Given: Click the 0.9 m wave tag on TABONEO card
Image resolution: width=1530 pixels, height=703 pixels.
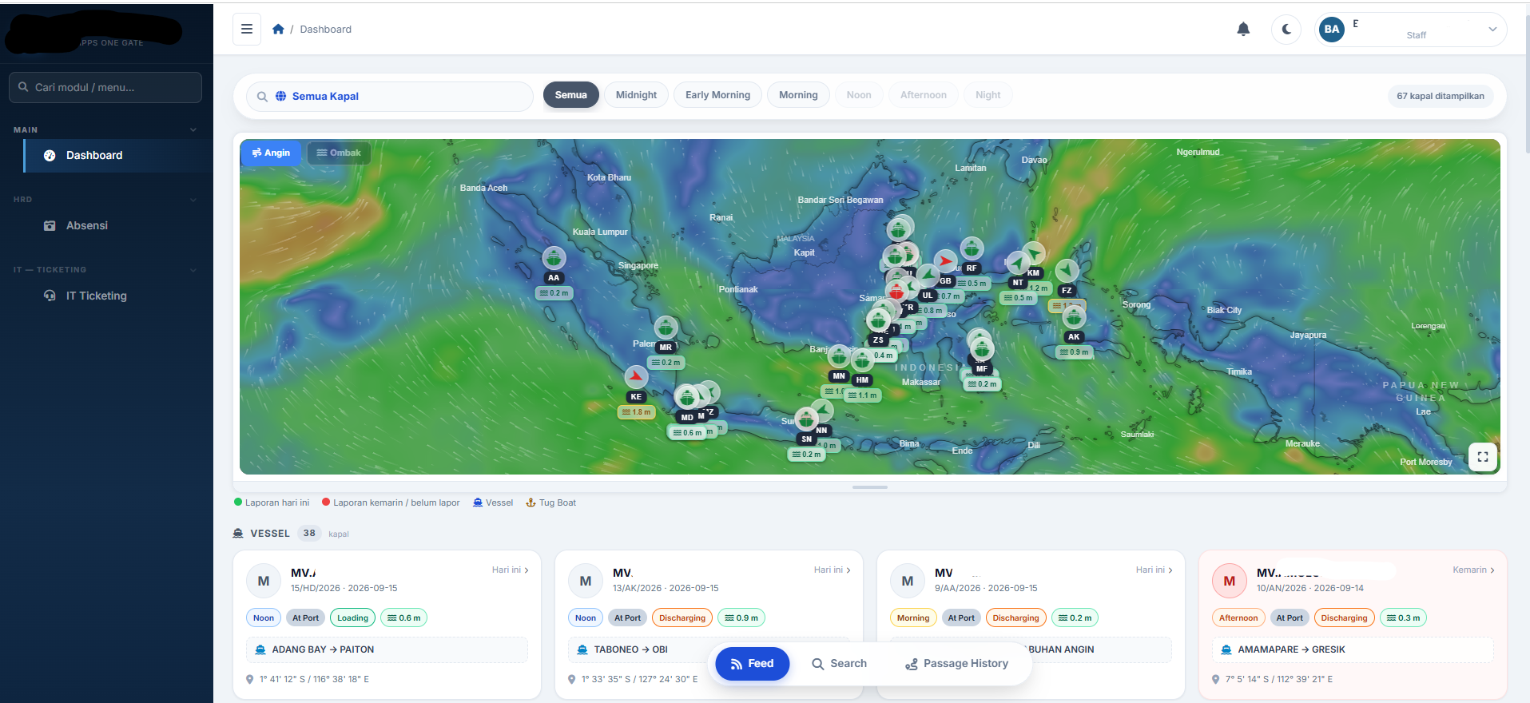Looking at the screenshot, I should click(741, 618).
